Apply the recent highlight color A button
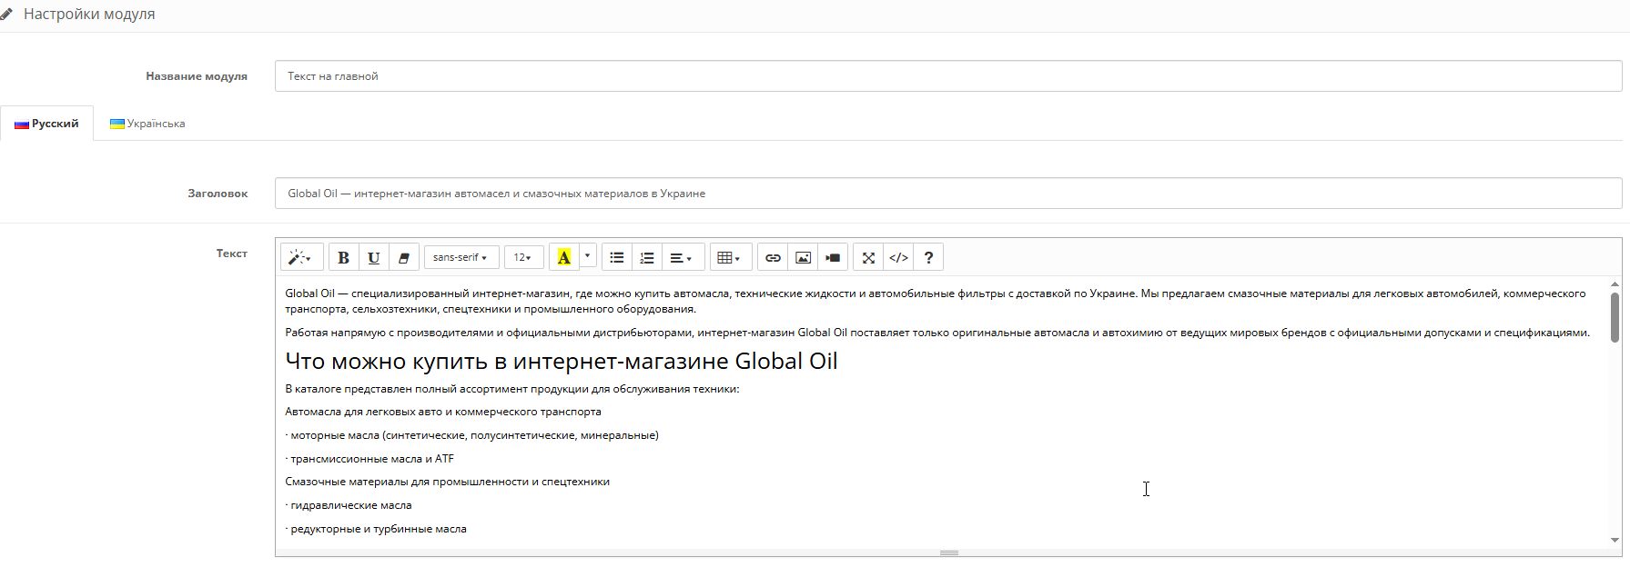The width and height of the screenshot is (1630, 577). click(x=564, y=257)
